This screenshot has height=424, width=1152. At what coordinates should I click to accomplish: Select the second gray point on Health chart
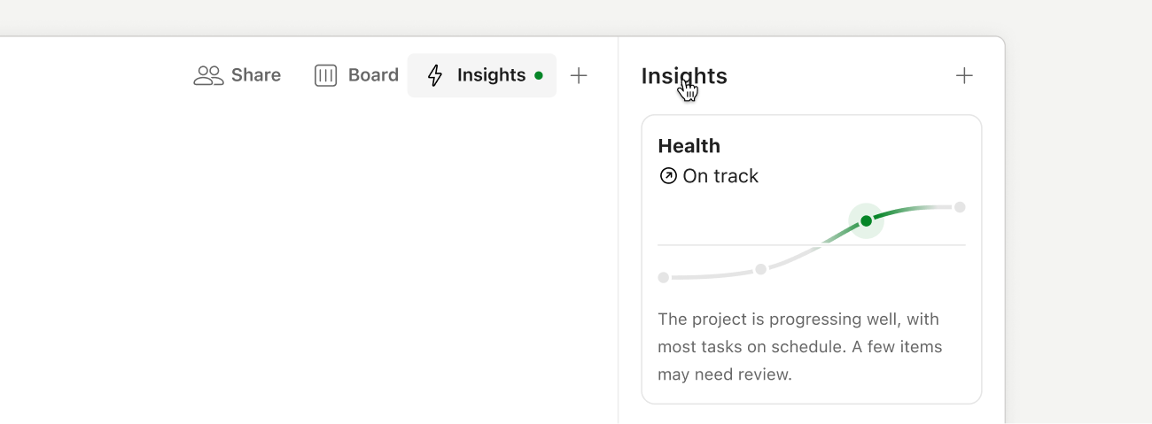760,269
